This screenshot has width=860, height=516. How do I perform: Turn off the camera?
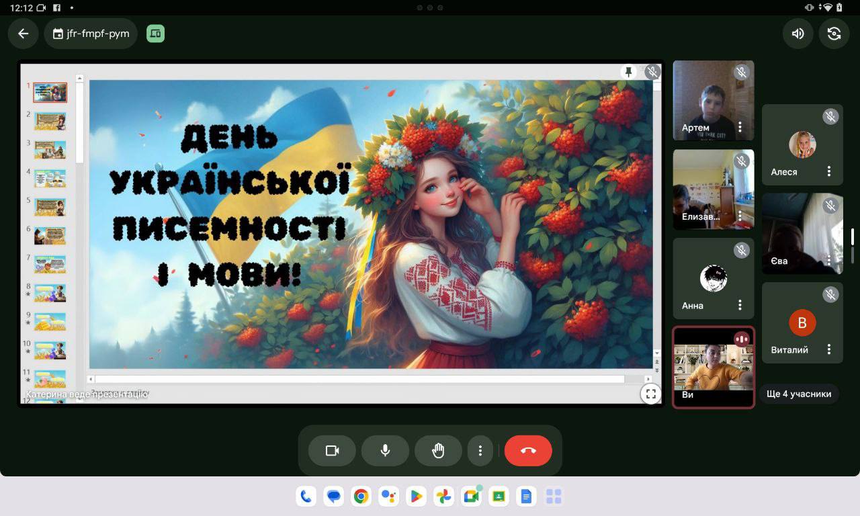[332, 451]
